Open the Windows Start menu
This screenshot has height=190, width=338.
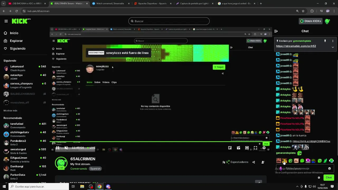(4, 187)
